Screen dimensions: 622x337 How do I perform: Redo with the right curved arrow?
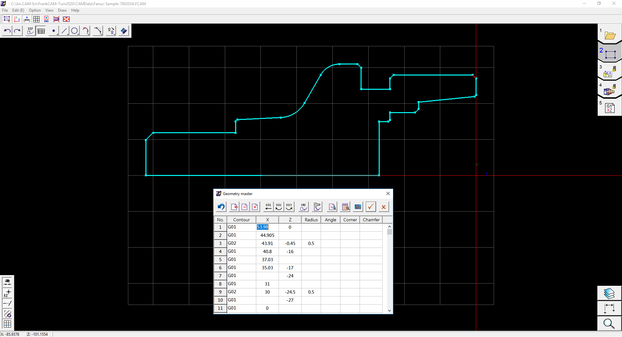point(17,31)
